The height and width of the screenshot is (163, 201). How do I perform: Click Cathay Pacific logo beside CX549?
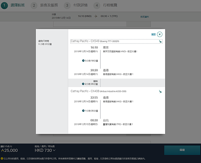160,42
